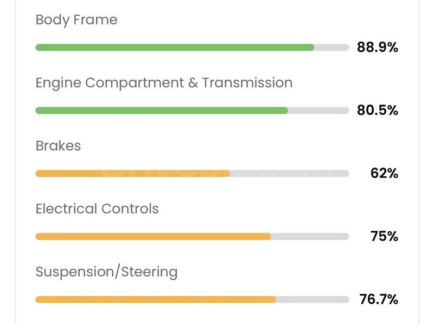Viewport: 434px width, 325px height.
Task: Click gray unfilled end of Suspension/Steering bar
Action: pyautogui.click(x=312, y=299)
